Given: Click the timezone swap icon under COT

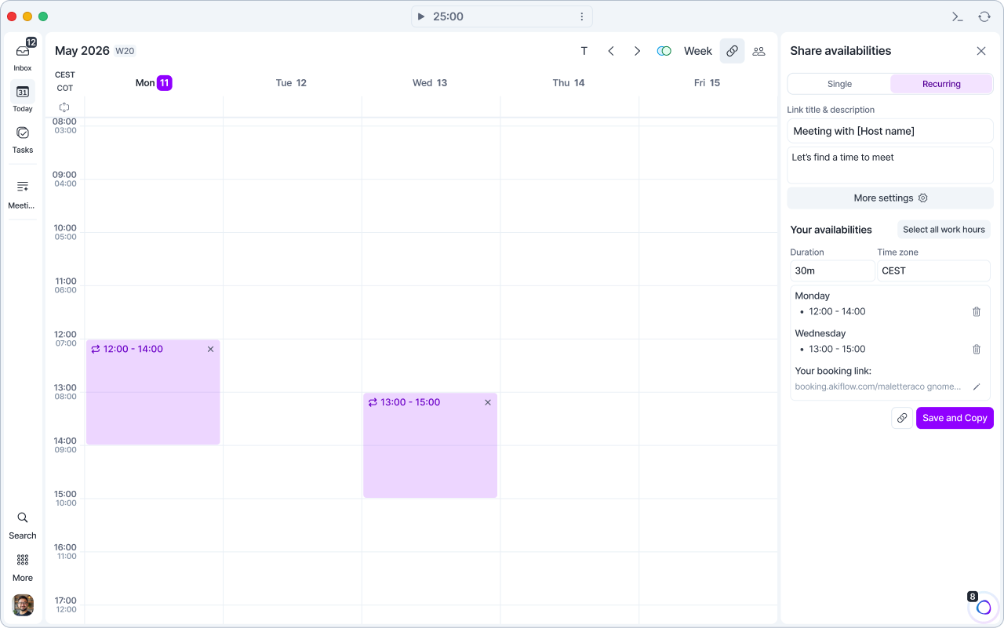Looking at the screenshot, I should [x=64, y=107].
